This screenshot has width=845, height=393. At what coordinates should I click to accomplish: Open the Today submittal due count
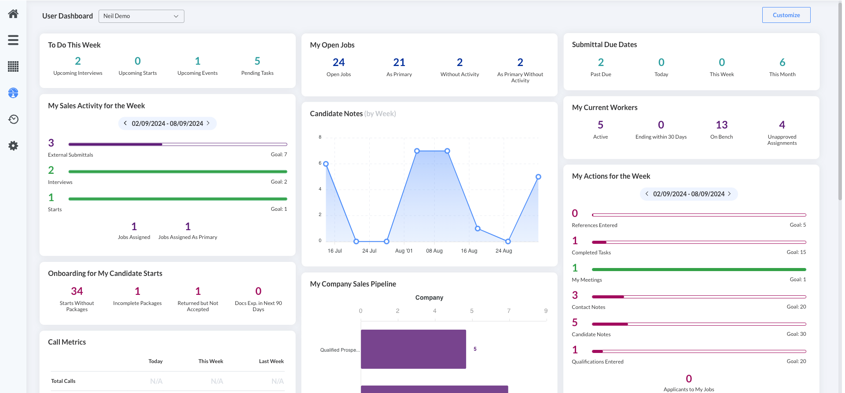coord(661,62)
